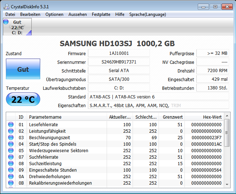The image size is (236, 194).
Task: Minimize the CrystalDiskInfo window
Action: [x=203, y=7]
